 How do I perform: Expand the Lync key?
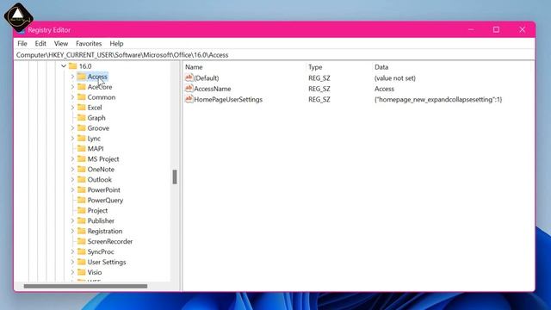pos(72,139)
